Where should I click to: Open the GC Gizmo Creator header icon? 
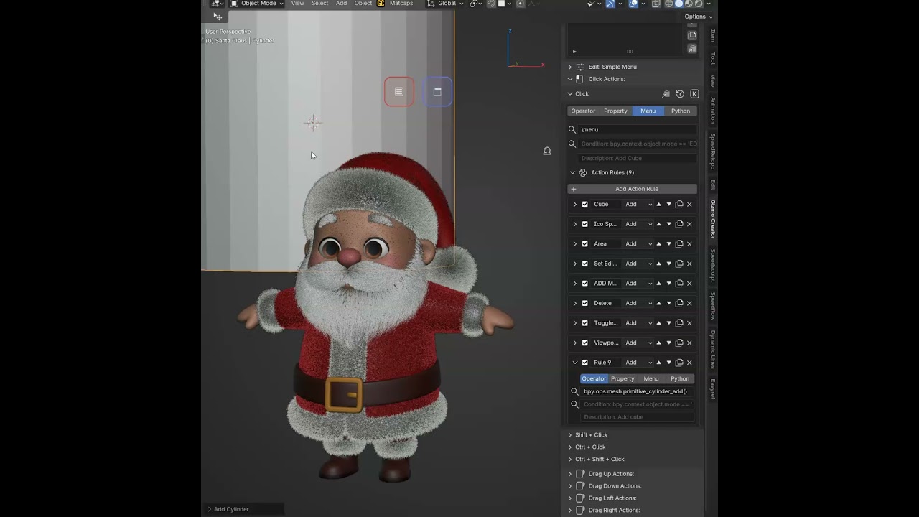pos(381,4)
